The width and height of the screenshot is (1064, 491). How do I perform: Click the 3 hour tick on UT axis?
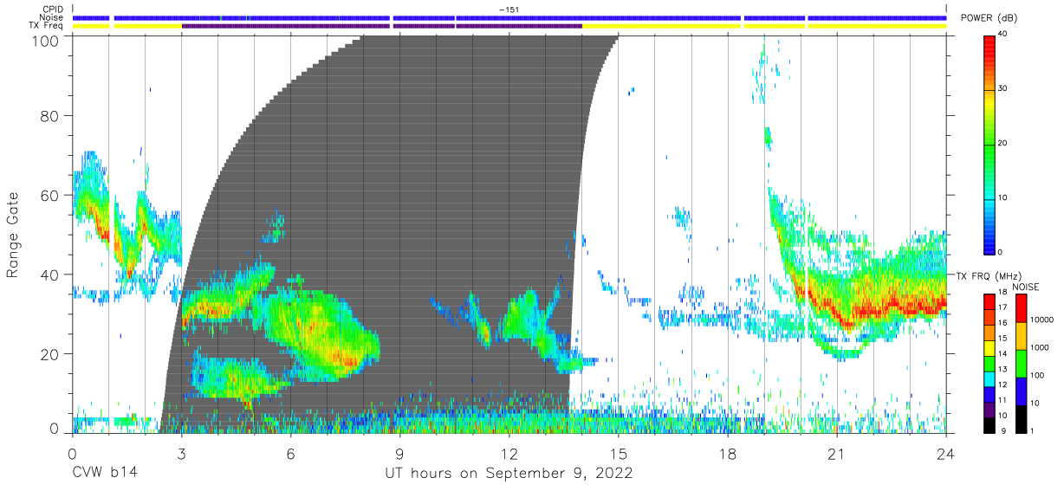(x=181, y=454)
